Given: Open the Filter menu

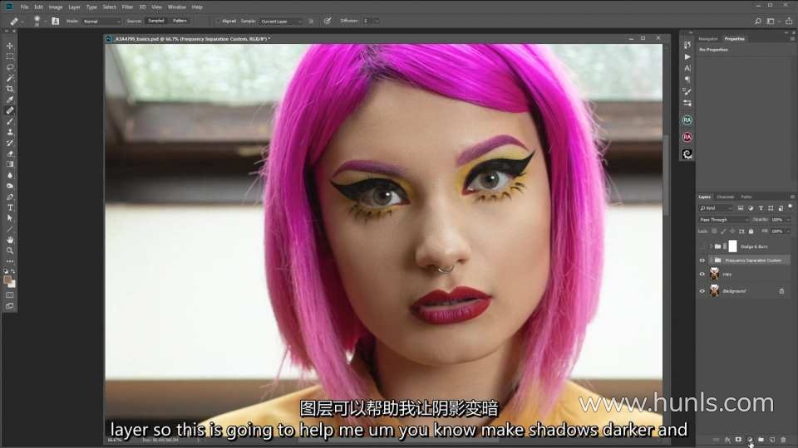Looking at the screenshot, I should coord(127,7).
